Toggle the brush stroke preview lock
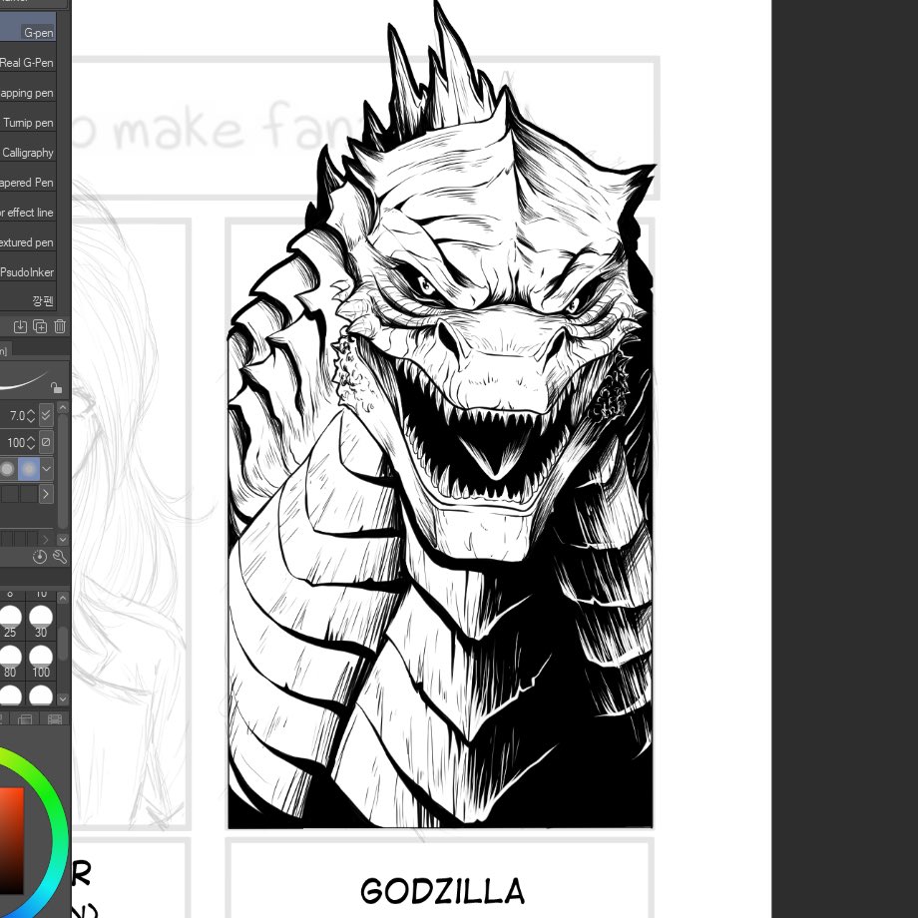Image resolution: width=918 pixels, height=918 pixels. pos(56,387)
